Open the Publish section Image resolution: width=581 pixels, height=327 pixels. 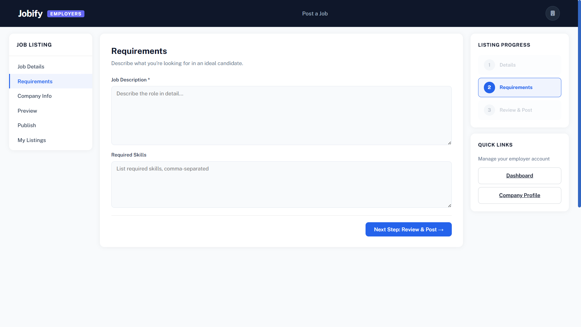51,125
